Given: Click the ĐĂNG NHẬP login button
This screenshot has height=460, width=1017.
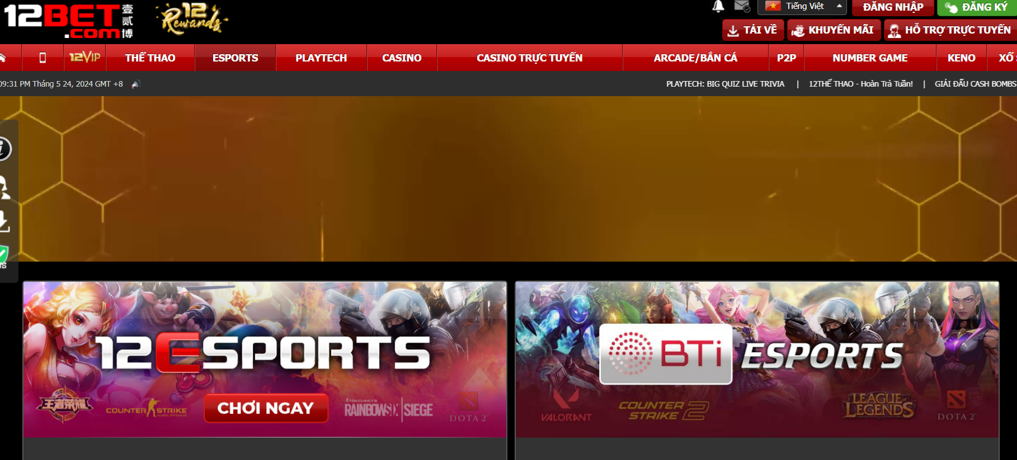Looking at the screenshot, I should [893, 7].
